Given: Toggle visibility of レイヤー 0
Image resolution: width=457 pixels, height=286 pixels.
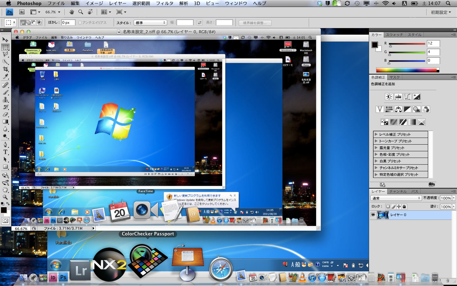Looking at the screenshot, I should pos(373,215).
